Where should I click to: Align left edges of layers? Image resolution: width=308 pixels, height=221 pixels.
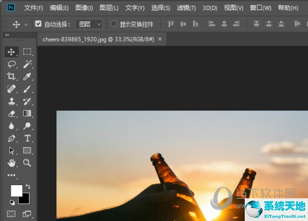(212, 24)
